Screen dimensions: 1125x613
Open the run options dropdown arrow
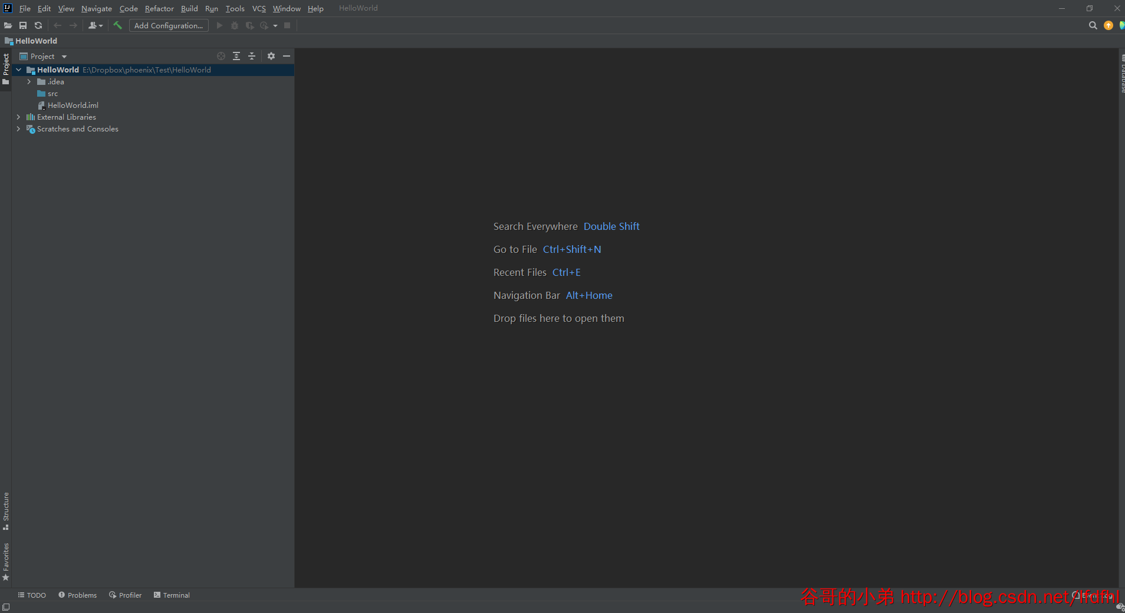click(275, 26)
